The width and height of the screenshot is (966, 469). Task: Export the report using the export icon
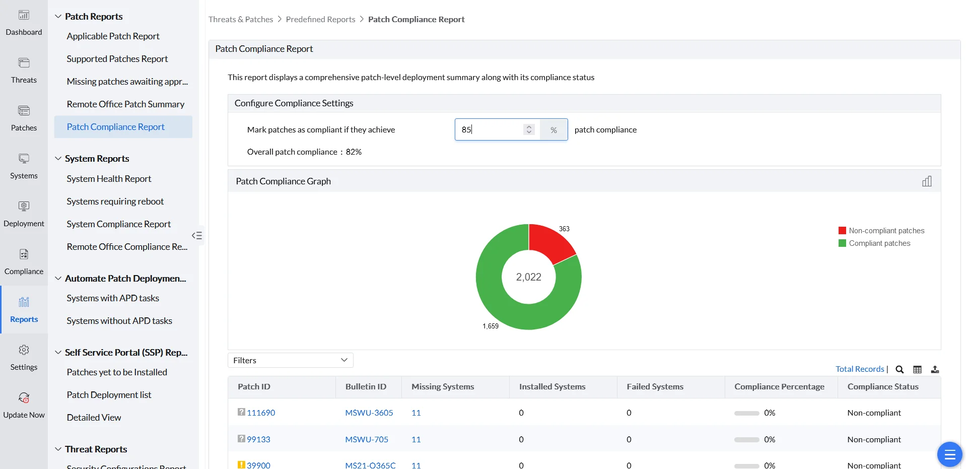click(935, 369)
